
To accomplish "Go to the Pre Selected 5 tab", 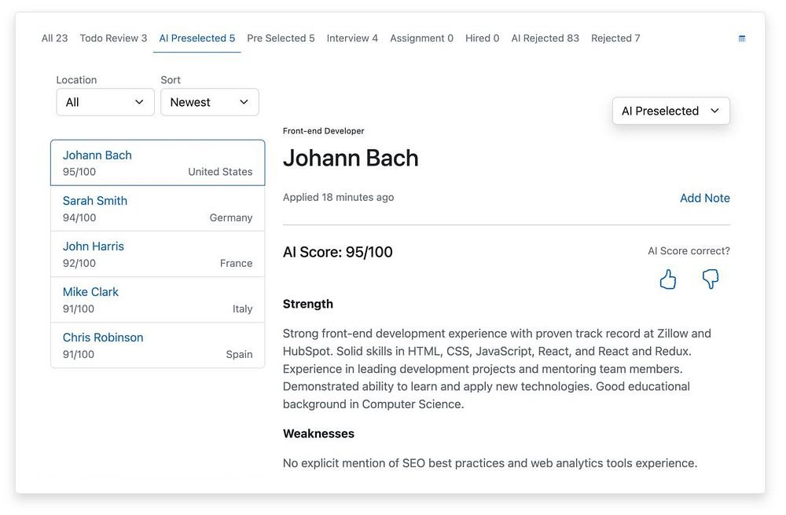I will (281, 38).
